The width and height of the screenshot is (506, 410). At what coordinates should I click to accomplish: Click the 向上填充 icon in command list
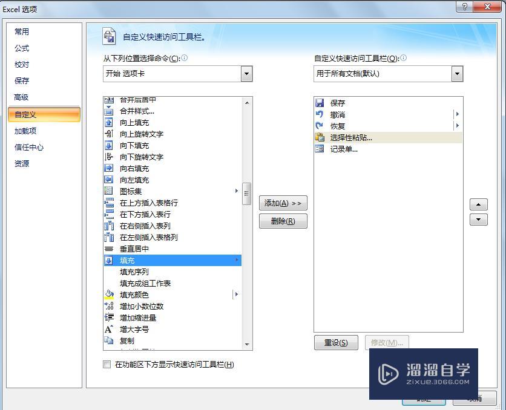tap(109, 123)
